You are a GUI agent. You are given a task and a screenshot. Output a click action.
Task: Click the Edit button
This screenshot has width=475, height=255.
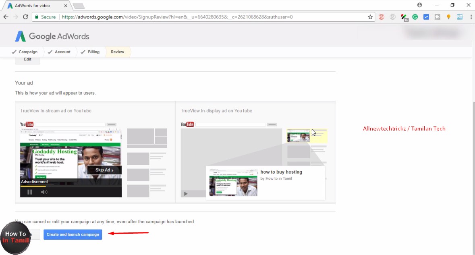[x=27, y=60]
